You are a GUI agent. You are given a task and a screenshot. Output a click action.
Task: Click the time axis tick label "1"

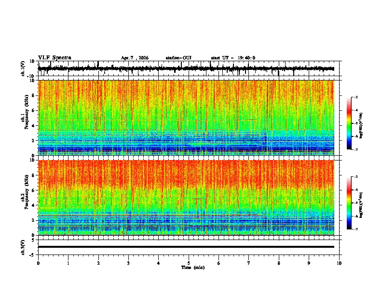point(68,263)
